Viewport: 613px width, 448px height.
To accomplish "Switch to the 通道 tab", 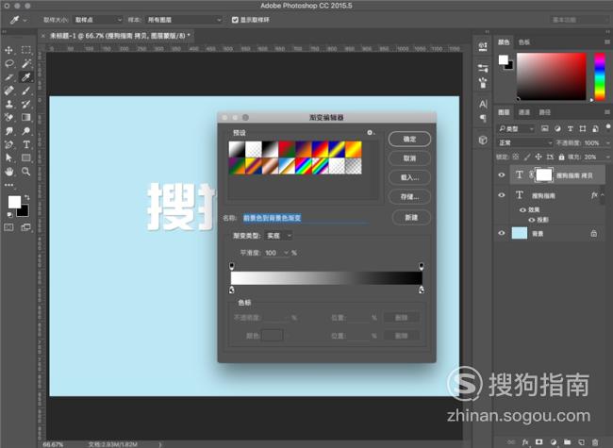I will coord(523,112).
